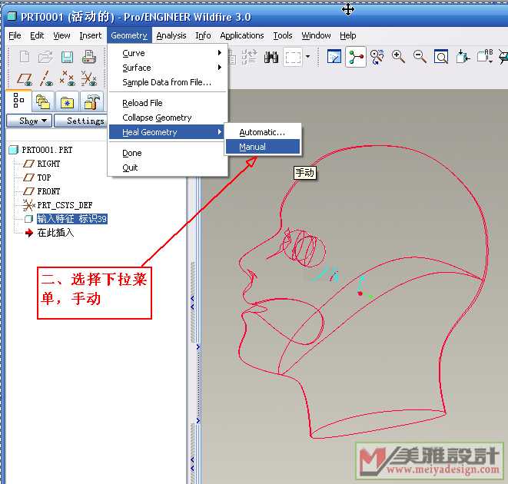Click the Zoom In magnifier icon

398,57
